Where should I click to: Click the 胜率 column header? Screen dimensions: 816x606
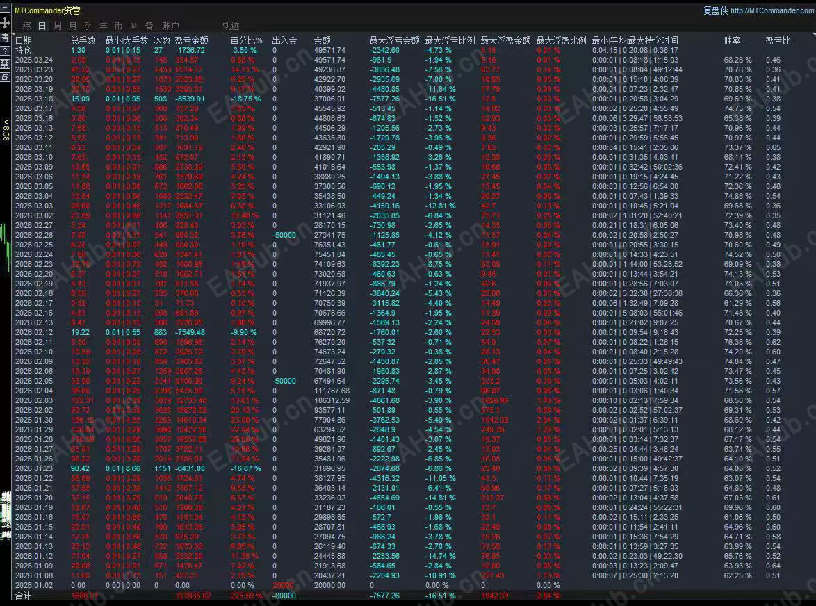click(x=732, y=40)
